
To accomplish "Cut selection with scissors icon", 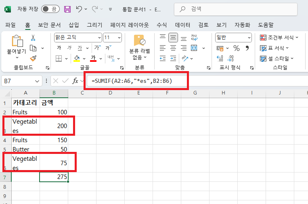I will pyautogui.click(x=33, y=38).
